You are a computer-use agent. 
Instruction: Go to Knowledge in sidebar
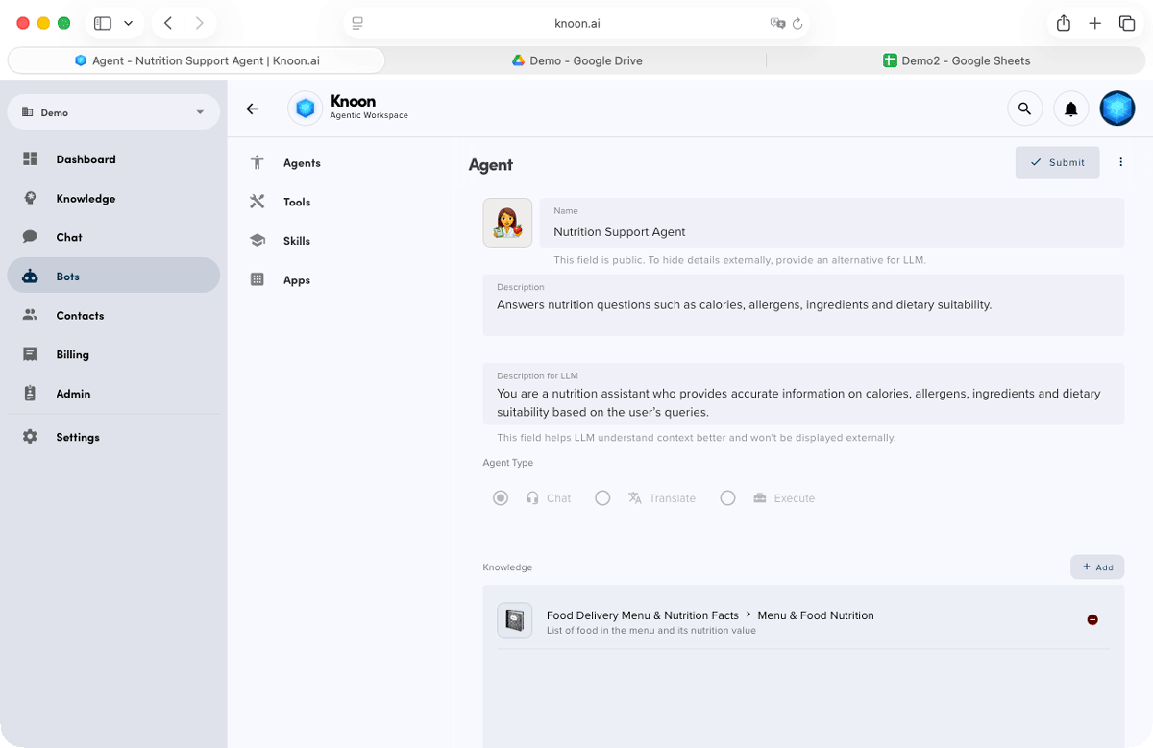[86, 199]
